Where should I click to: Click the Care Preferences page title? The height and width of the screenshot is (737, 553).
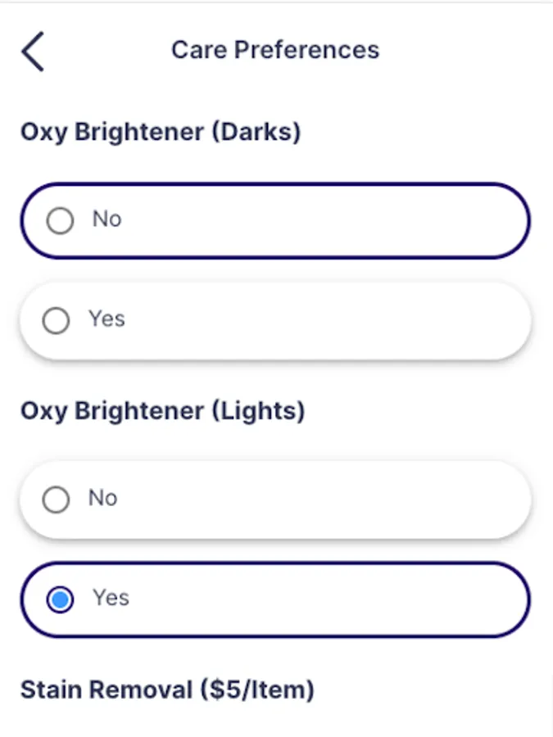coord(275,50)
